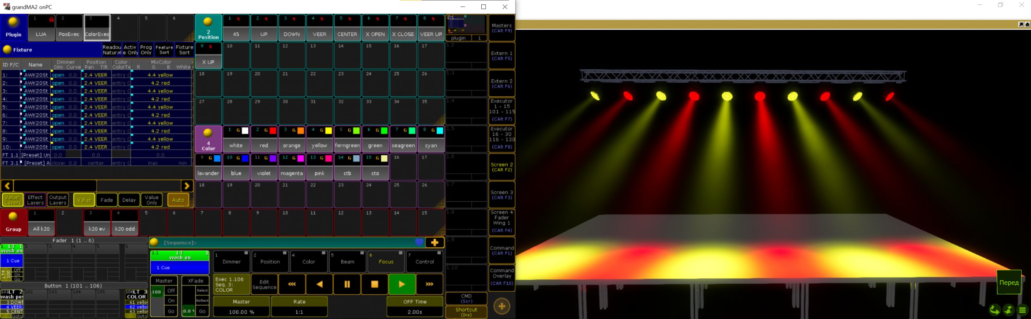Click the play forward Go button
The image size is (1031, 319).
402,284
